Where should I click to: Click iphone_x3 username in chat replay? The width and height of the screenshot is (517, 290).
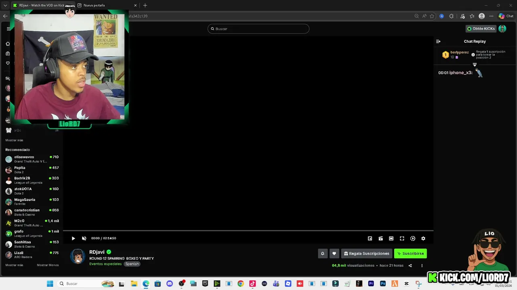tap(461, 72)
